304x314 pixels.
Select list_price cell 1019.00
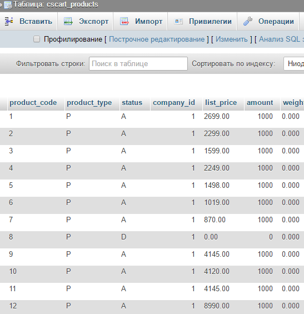click(217, 202)
